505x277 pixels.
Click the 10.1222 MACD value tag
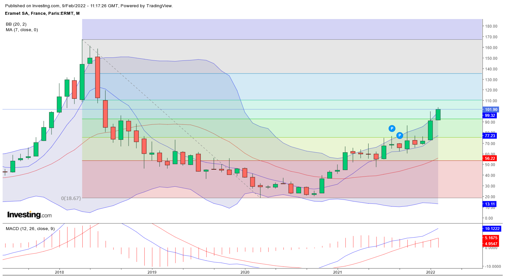[492, 229]
